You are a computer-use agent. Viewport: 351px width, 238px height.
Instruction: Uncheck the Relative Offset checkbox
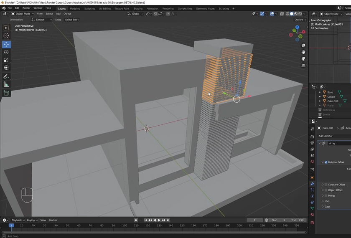(x=326, y=162)
